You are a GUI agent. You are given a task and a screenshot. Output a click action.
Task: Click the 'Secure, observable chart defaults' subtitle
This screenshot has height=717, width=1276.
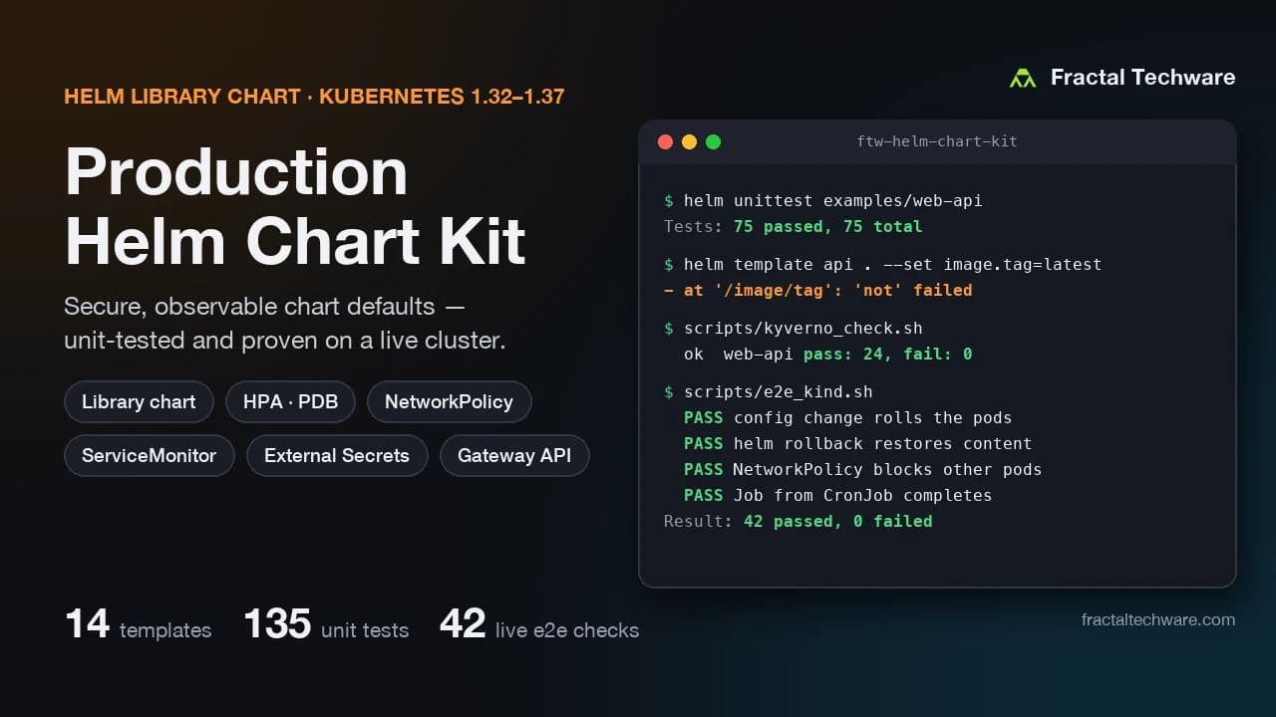click(285, 323)
